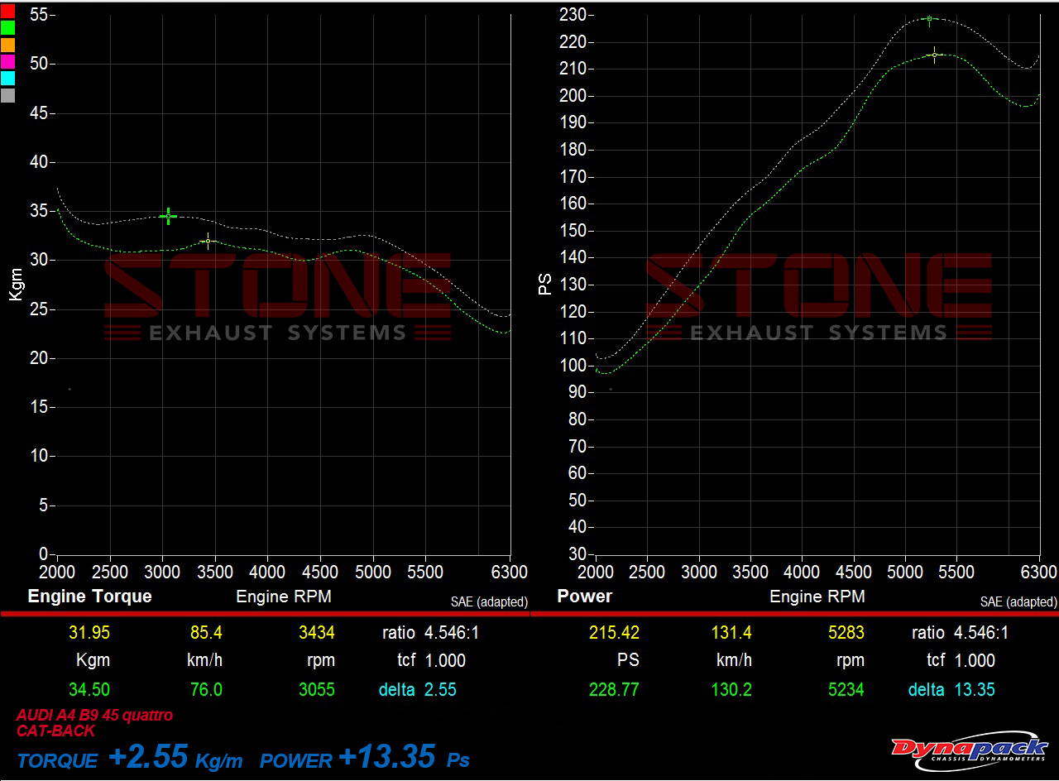This screenshot has width=1059, height=781.
Task: Click the yellow crosshair on the green power curve
Action: [x=934, y=55]
